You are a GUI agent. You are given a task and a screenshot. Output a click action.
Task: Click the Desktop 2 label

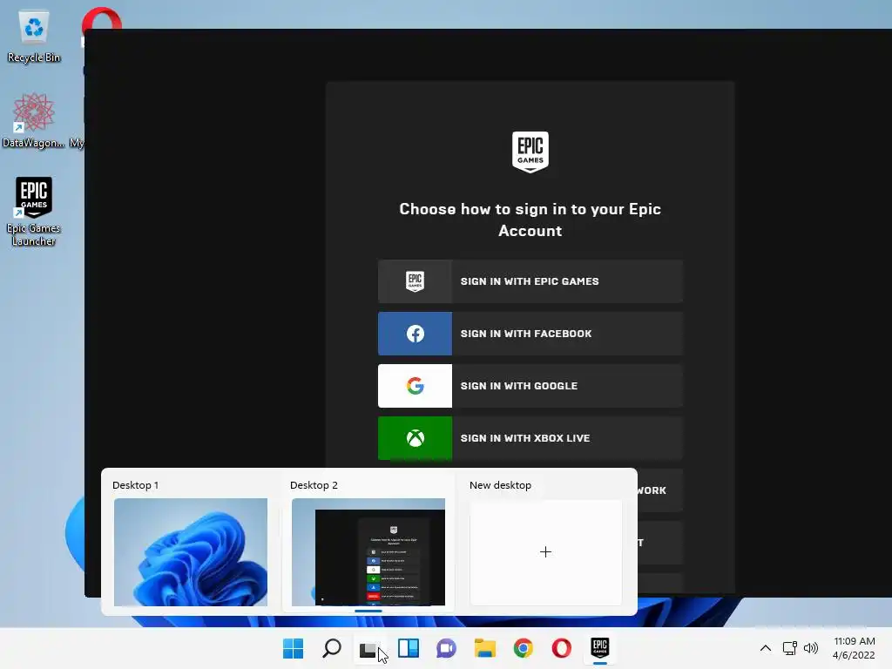314,485
